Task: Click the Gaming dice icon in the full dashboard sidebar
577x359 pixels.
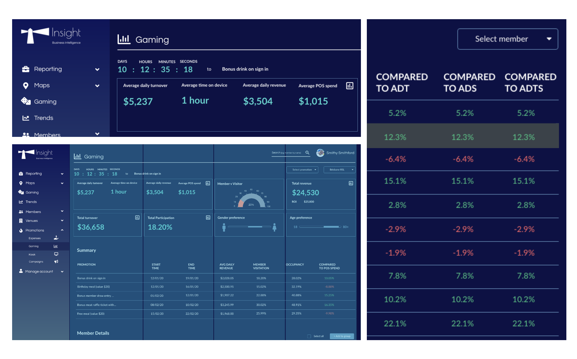Action: coord(21,192)
